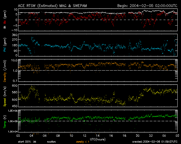The height and width of the screenshot is (144, 181).
Task: Click the title "ACE RTSW (Estimated) MAG & SWEPAM"
Action: [52, 6]
